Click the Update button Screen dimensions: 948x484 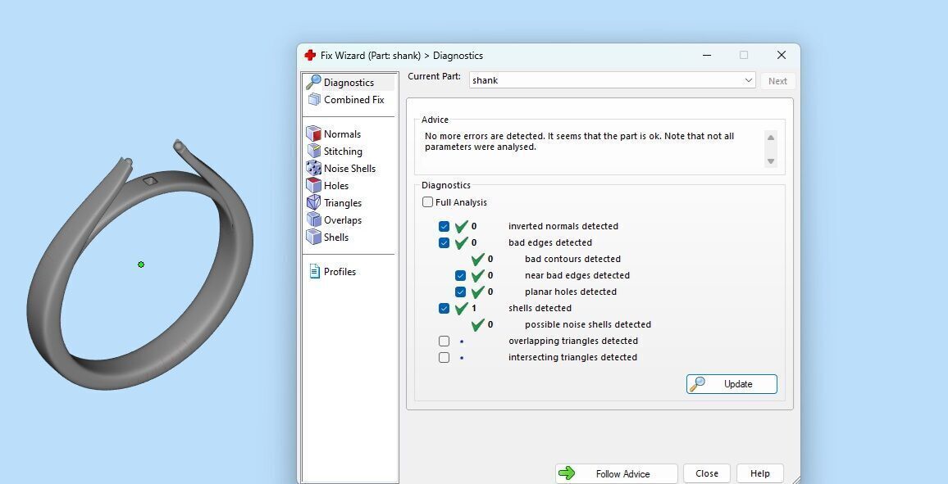click(x=732, y=384)
